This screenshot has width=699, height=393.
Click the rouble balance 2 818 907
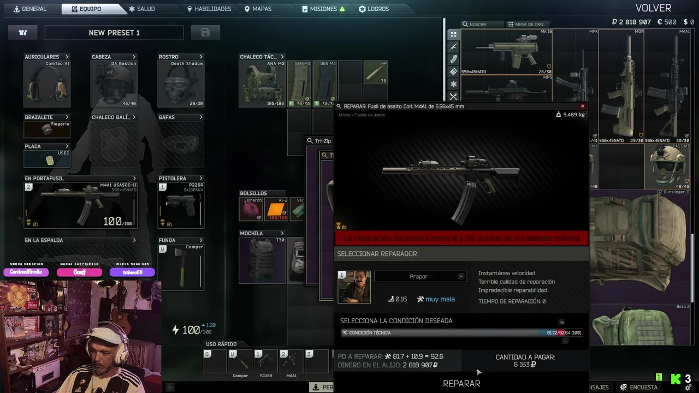(631, 22)
